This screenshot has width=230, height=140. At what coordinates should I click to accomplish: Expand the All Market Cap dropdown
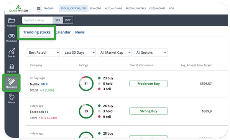tap(115, 53)
